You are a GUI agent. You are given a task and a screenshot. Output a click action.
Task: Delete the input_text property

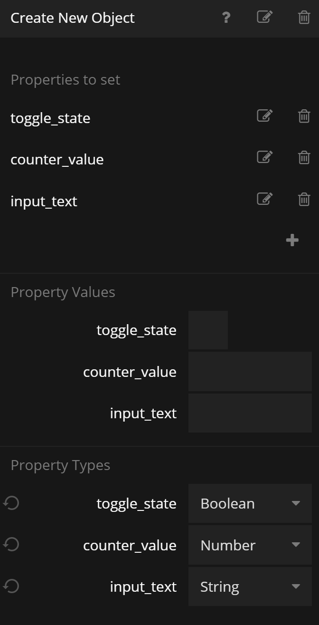(x=304, y=200)
